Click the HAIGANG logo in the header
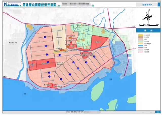The image size is (162, 115). [11, 4]
